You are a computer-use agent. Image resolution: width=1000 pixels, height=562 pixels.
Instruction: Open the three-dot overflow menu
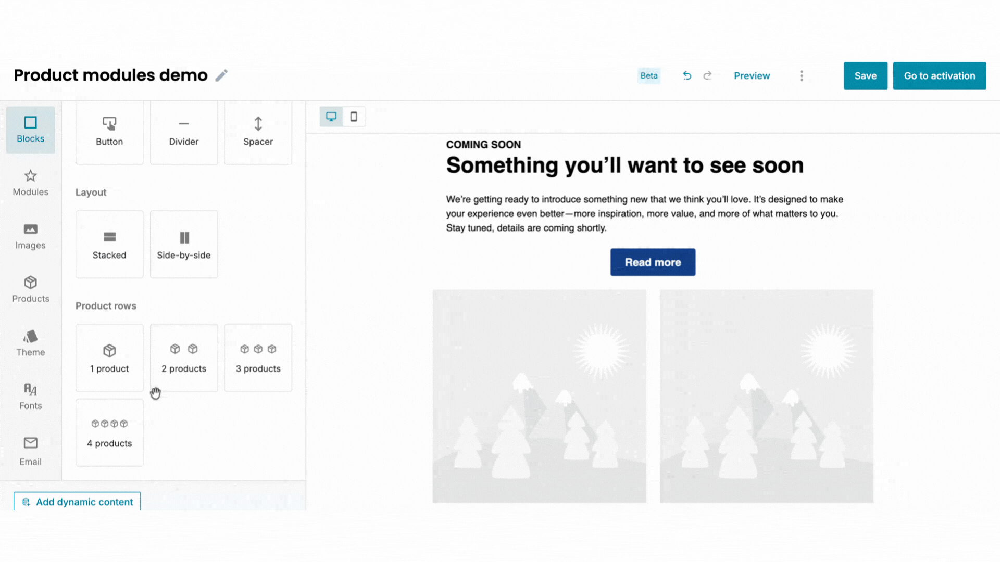(x=802, y=75)
